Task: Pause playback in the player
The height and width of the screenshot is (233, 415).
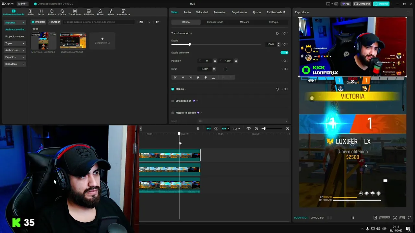Action: (353, 218)
